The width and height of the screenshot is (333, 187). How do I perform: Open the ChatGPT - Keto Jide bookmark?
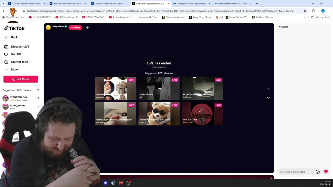(14, 17)
